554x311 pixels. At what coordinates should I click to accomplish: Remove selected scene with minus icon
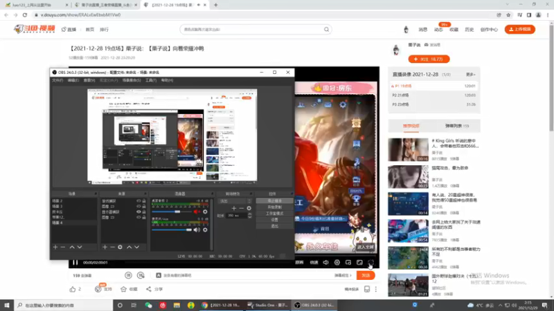point(63,247)
